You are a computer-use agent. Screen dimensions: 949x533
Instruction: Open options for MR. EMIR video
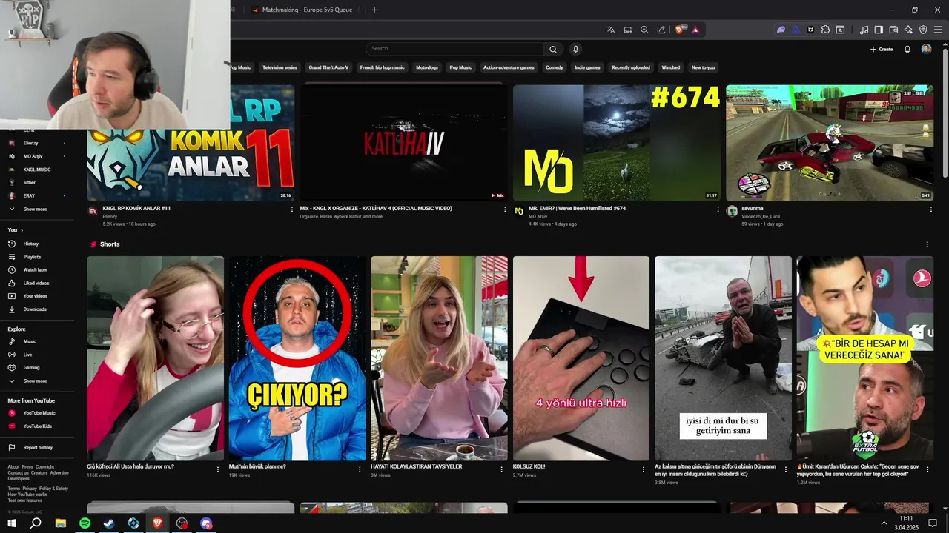tap(718, 209)
